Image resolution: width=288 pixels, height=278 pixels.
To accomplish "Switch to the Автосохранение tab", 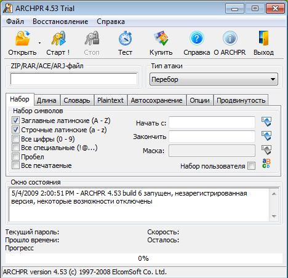I will (x=157, y=100).
